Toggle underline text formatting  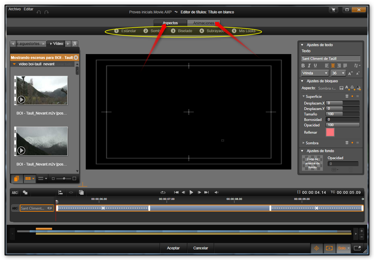(315, 66)
